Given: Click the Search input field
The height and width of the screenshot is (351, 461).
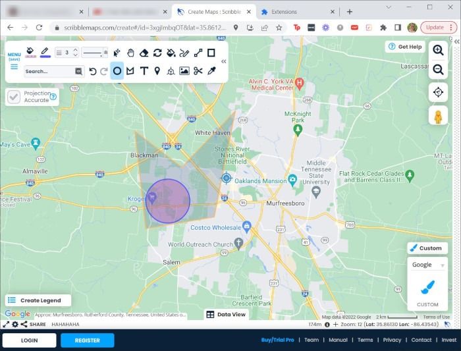Looking at the screenshot, I should [x=49, y=71].
